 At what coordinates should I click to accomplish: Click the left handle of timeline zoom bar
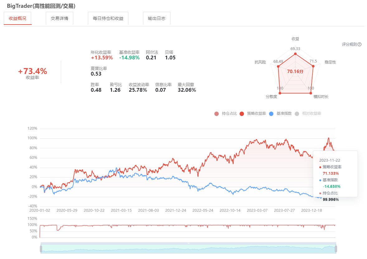click(x=41, y=249)
